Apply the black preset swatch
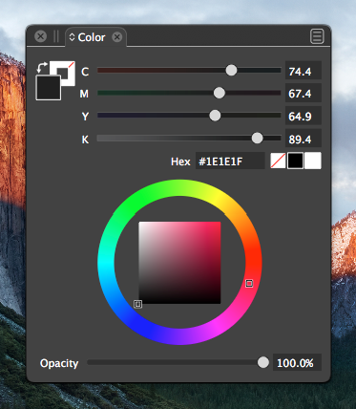Screen dimensions: 356x409 [295, 161]
